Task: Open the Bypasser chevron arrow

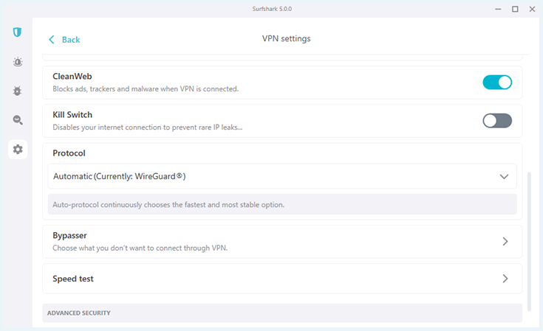Action: tap(505, 241)
